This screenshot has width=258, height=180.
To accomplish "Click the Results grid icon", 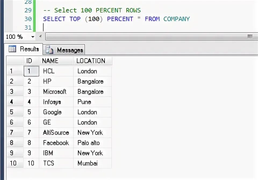I will click(x=12, y=49).
